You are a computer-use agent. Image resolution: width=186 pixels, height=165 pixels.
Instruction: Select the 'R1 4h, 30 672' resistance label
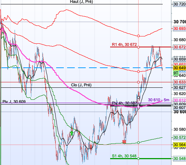[x=124, y=44]
